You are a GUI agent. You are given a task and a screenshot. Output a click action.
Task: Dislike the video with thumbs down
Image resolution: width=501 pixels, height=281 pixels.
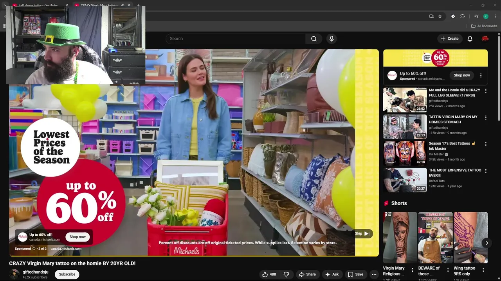click(x=286, y=274)
